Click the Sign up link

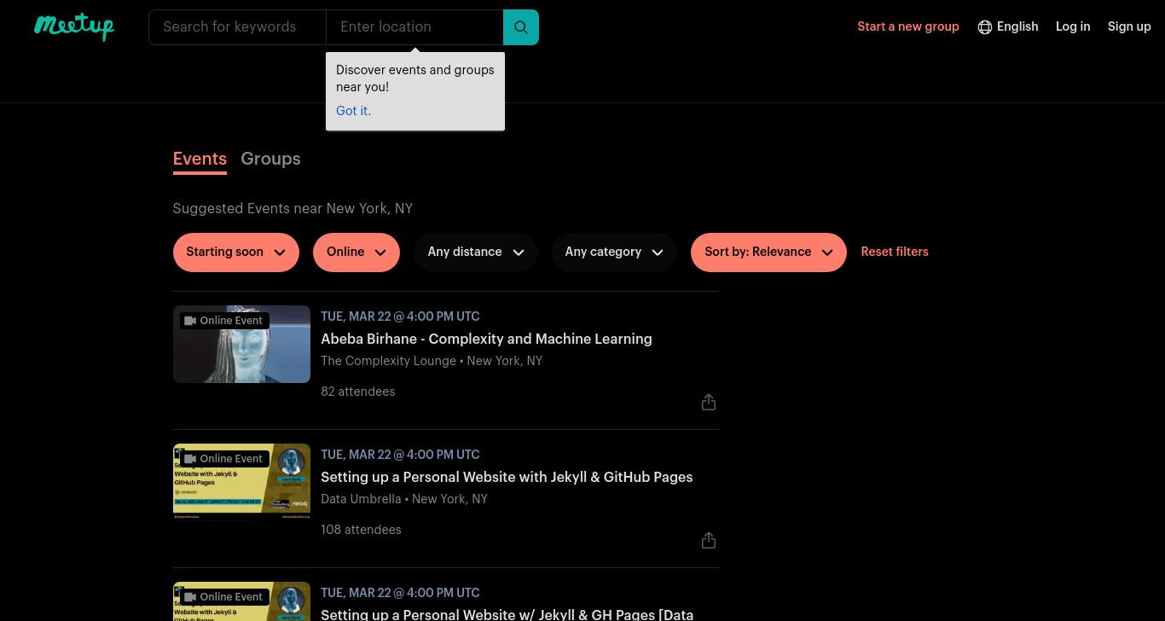coord(1129,27)
